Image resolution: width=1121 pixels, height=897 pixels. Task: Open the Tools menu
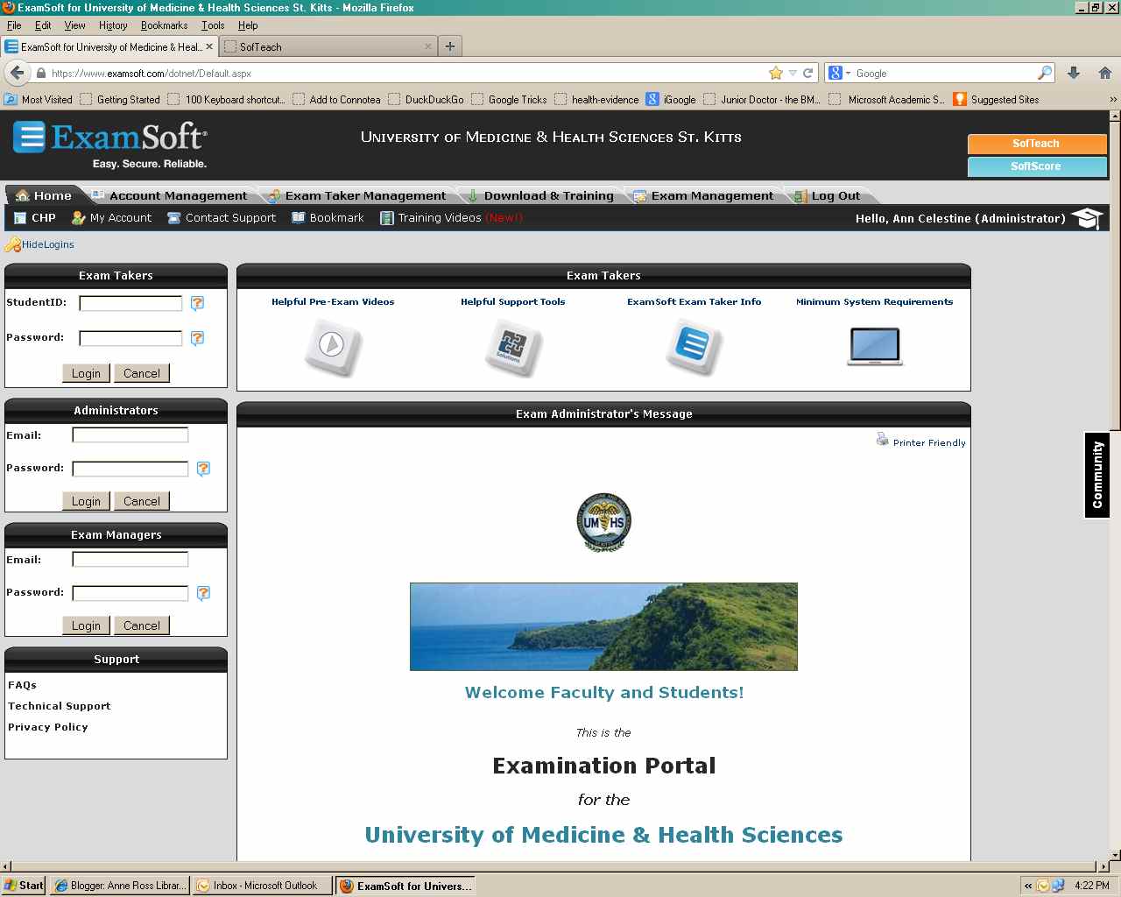[213, 25]
